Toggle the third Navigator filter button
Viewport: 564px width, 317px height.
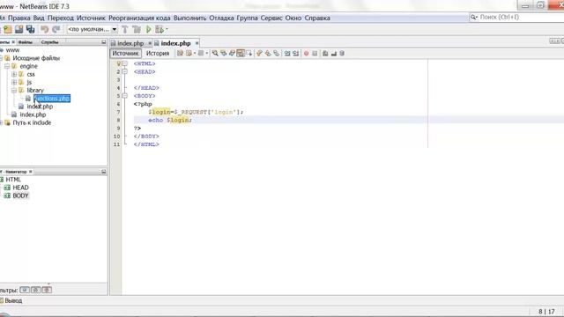47,290
